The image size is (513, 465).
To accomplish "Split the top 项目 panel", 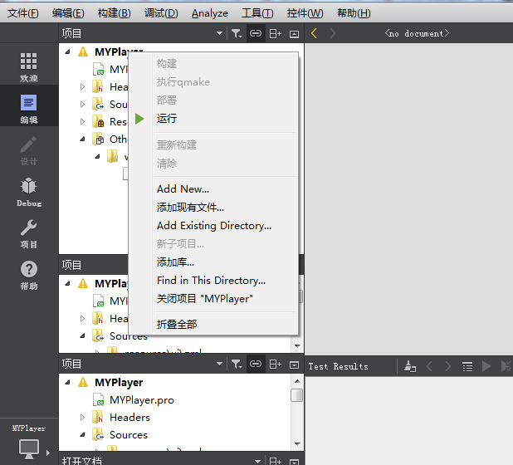I will click(x=275, y=33).
